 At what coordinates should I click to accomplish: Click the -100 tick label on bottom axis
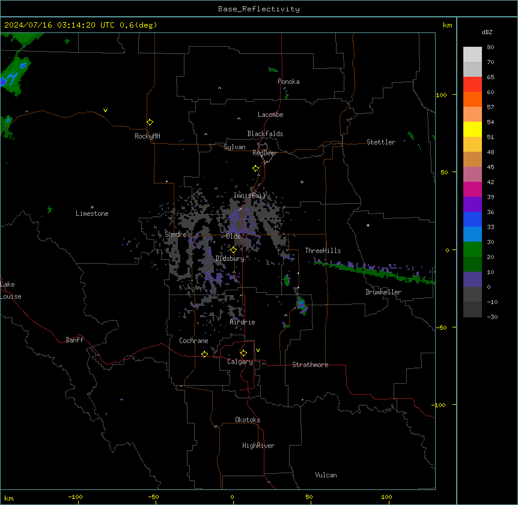(75, 497)
